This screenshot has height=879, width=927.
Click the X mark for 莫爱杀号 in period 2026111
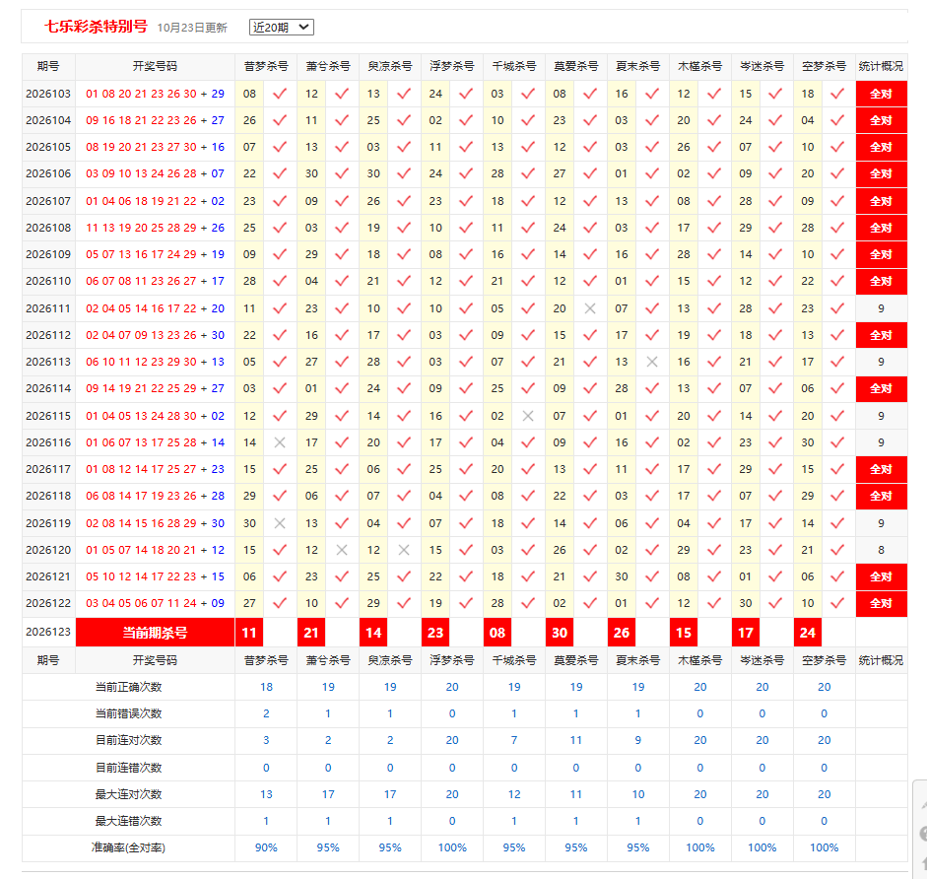pyautogui.click(x=590, y=308)
